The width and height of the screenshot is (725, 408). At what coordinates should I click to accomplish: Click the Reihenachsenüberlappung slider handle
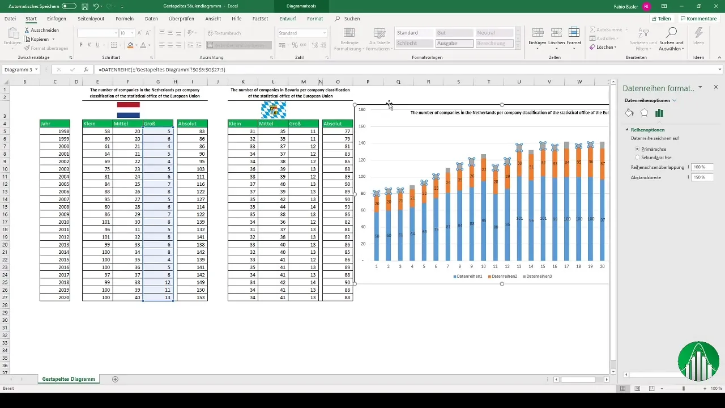coord(689,167)
